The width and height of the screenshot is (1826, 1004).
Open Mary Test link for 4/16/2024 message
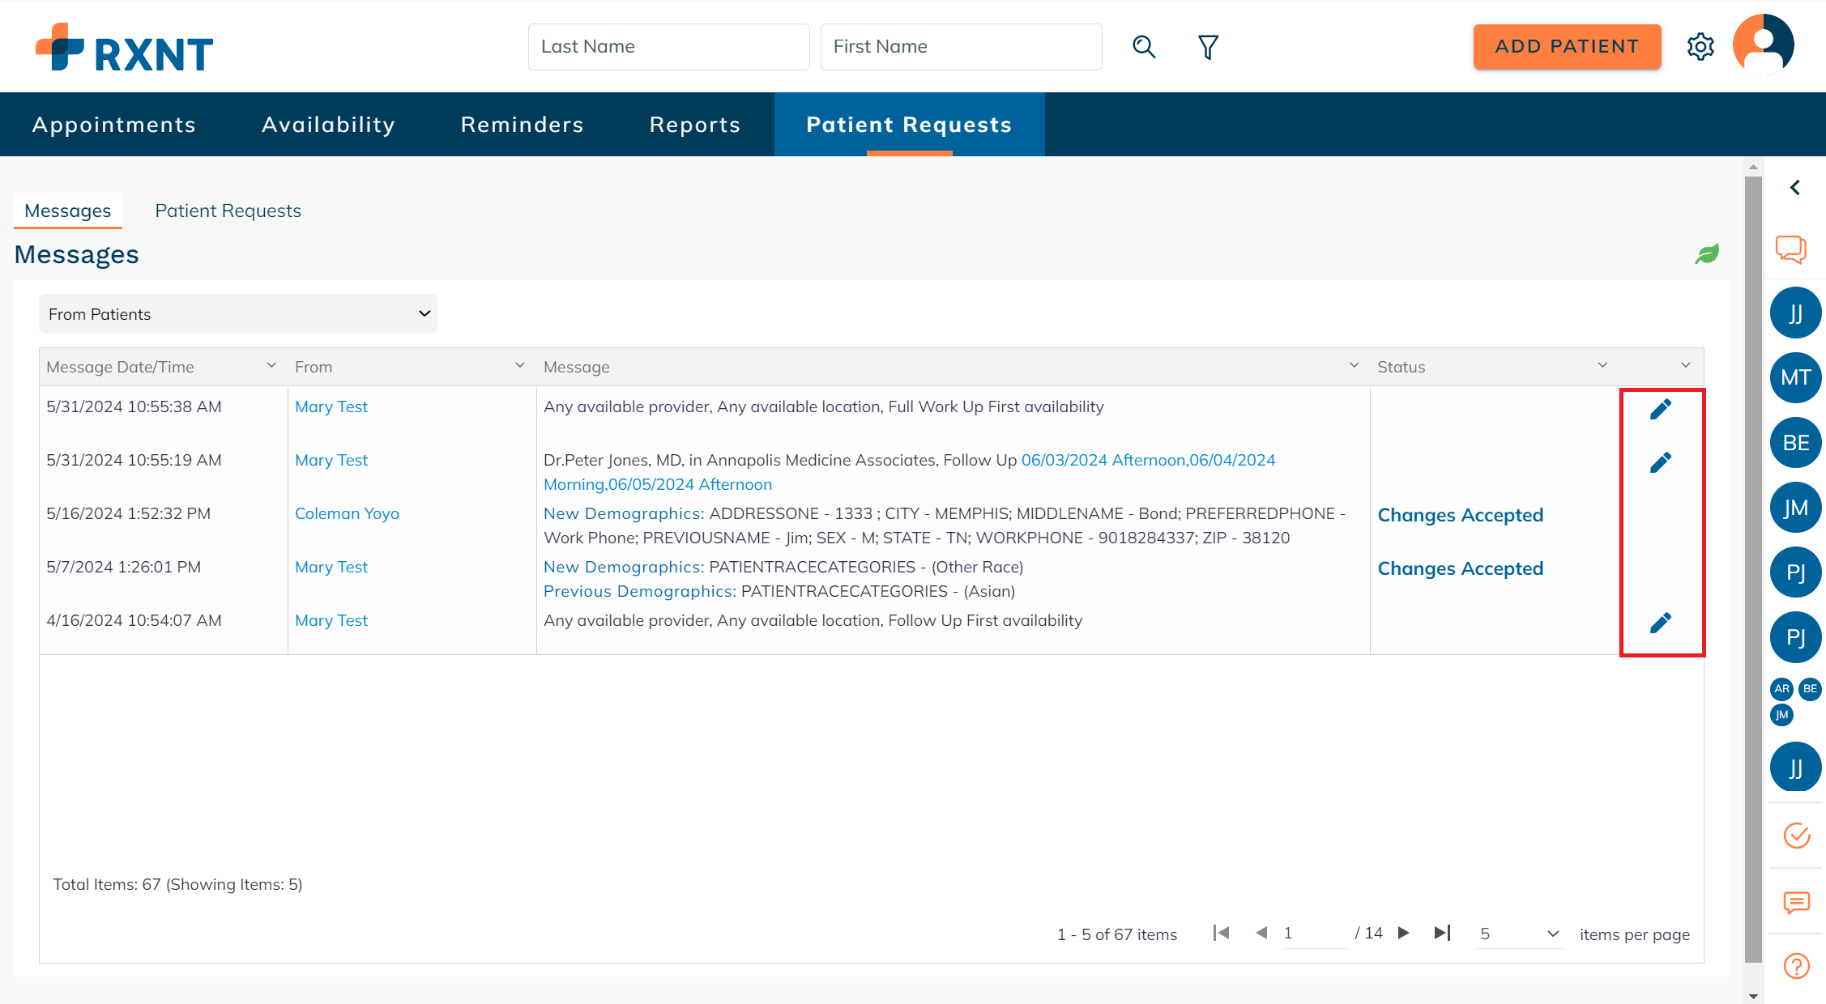331,620
